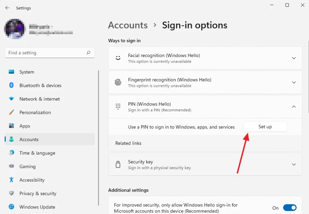Click the Find a setting search box
This screenshot has height=214, width=309.
click(x=45, y=53)
